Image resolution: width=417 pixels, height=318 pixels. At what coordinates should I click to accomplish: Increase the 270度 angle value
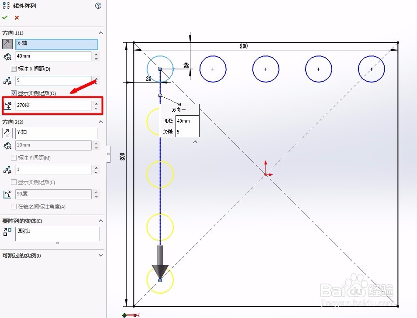coord(96,103)
